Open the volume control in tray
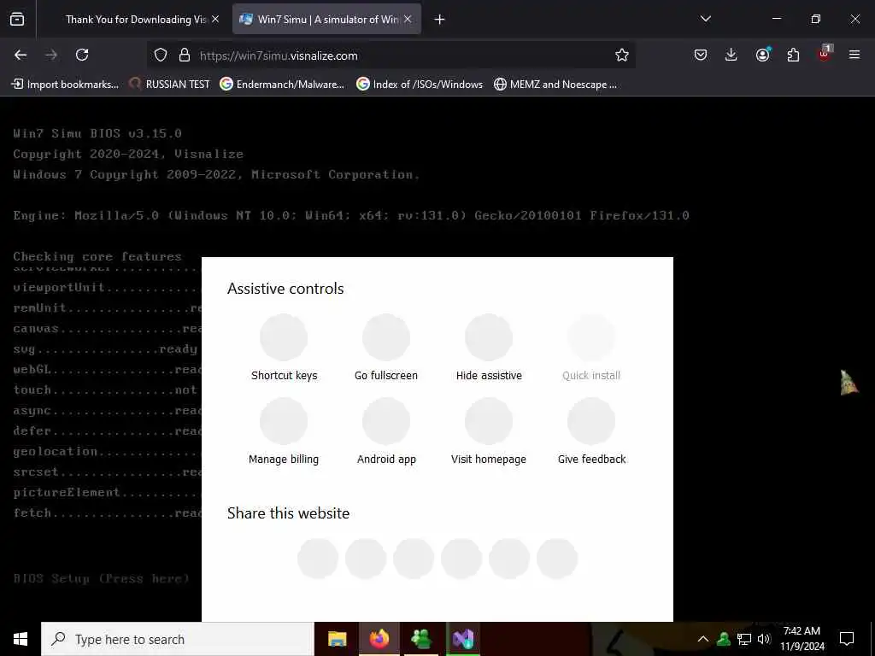Viewport: 875px width, 656px height. tap(764, 639)
